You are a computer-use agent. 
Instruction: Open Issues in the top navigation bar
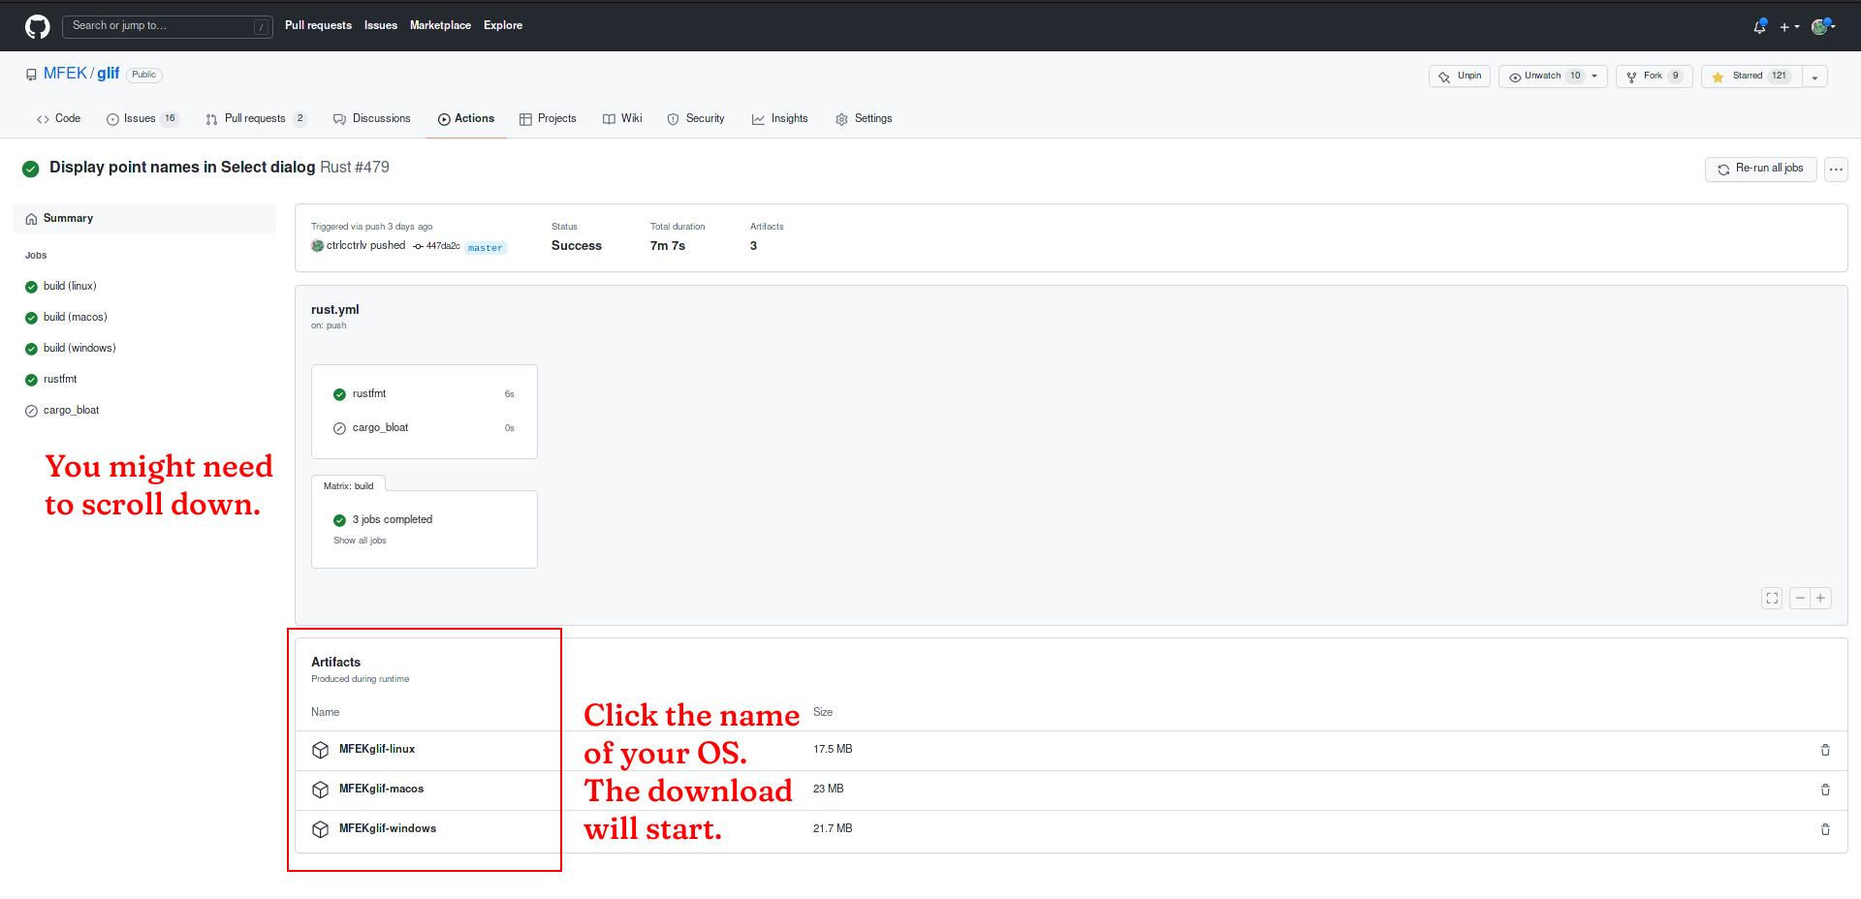click(x=381, y=25)
